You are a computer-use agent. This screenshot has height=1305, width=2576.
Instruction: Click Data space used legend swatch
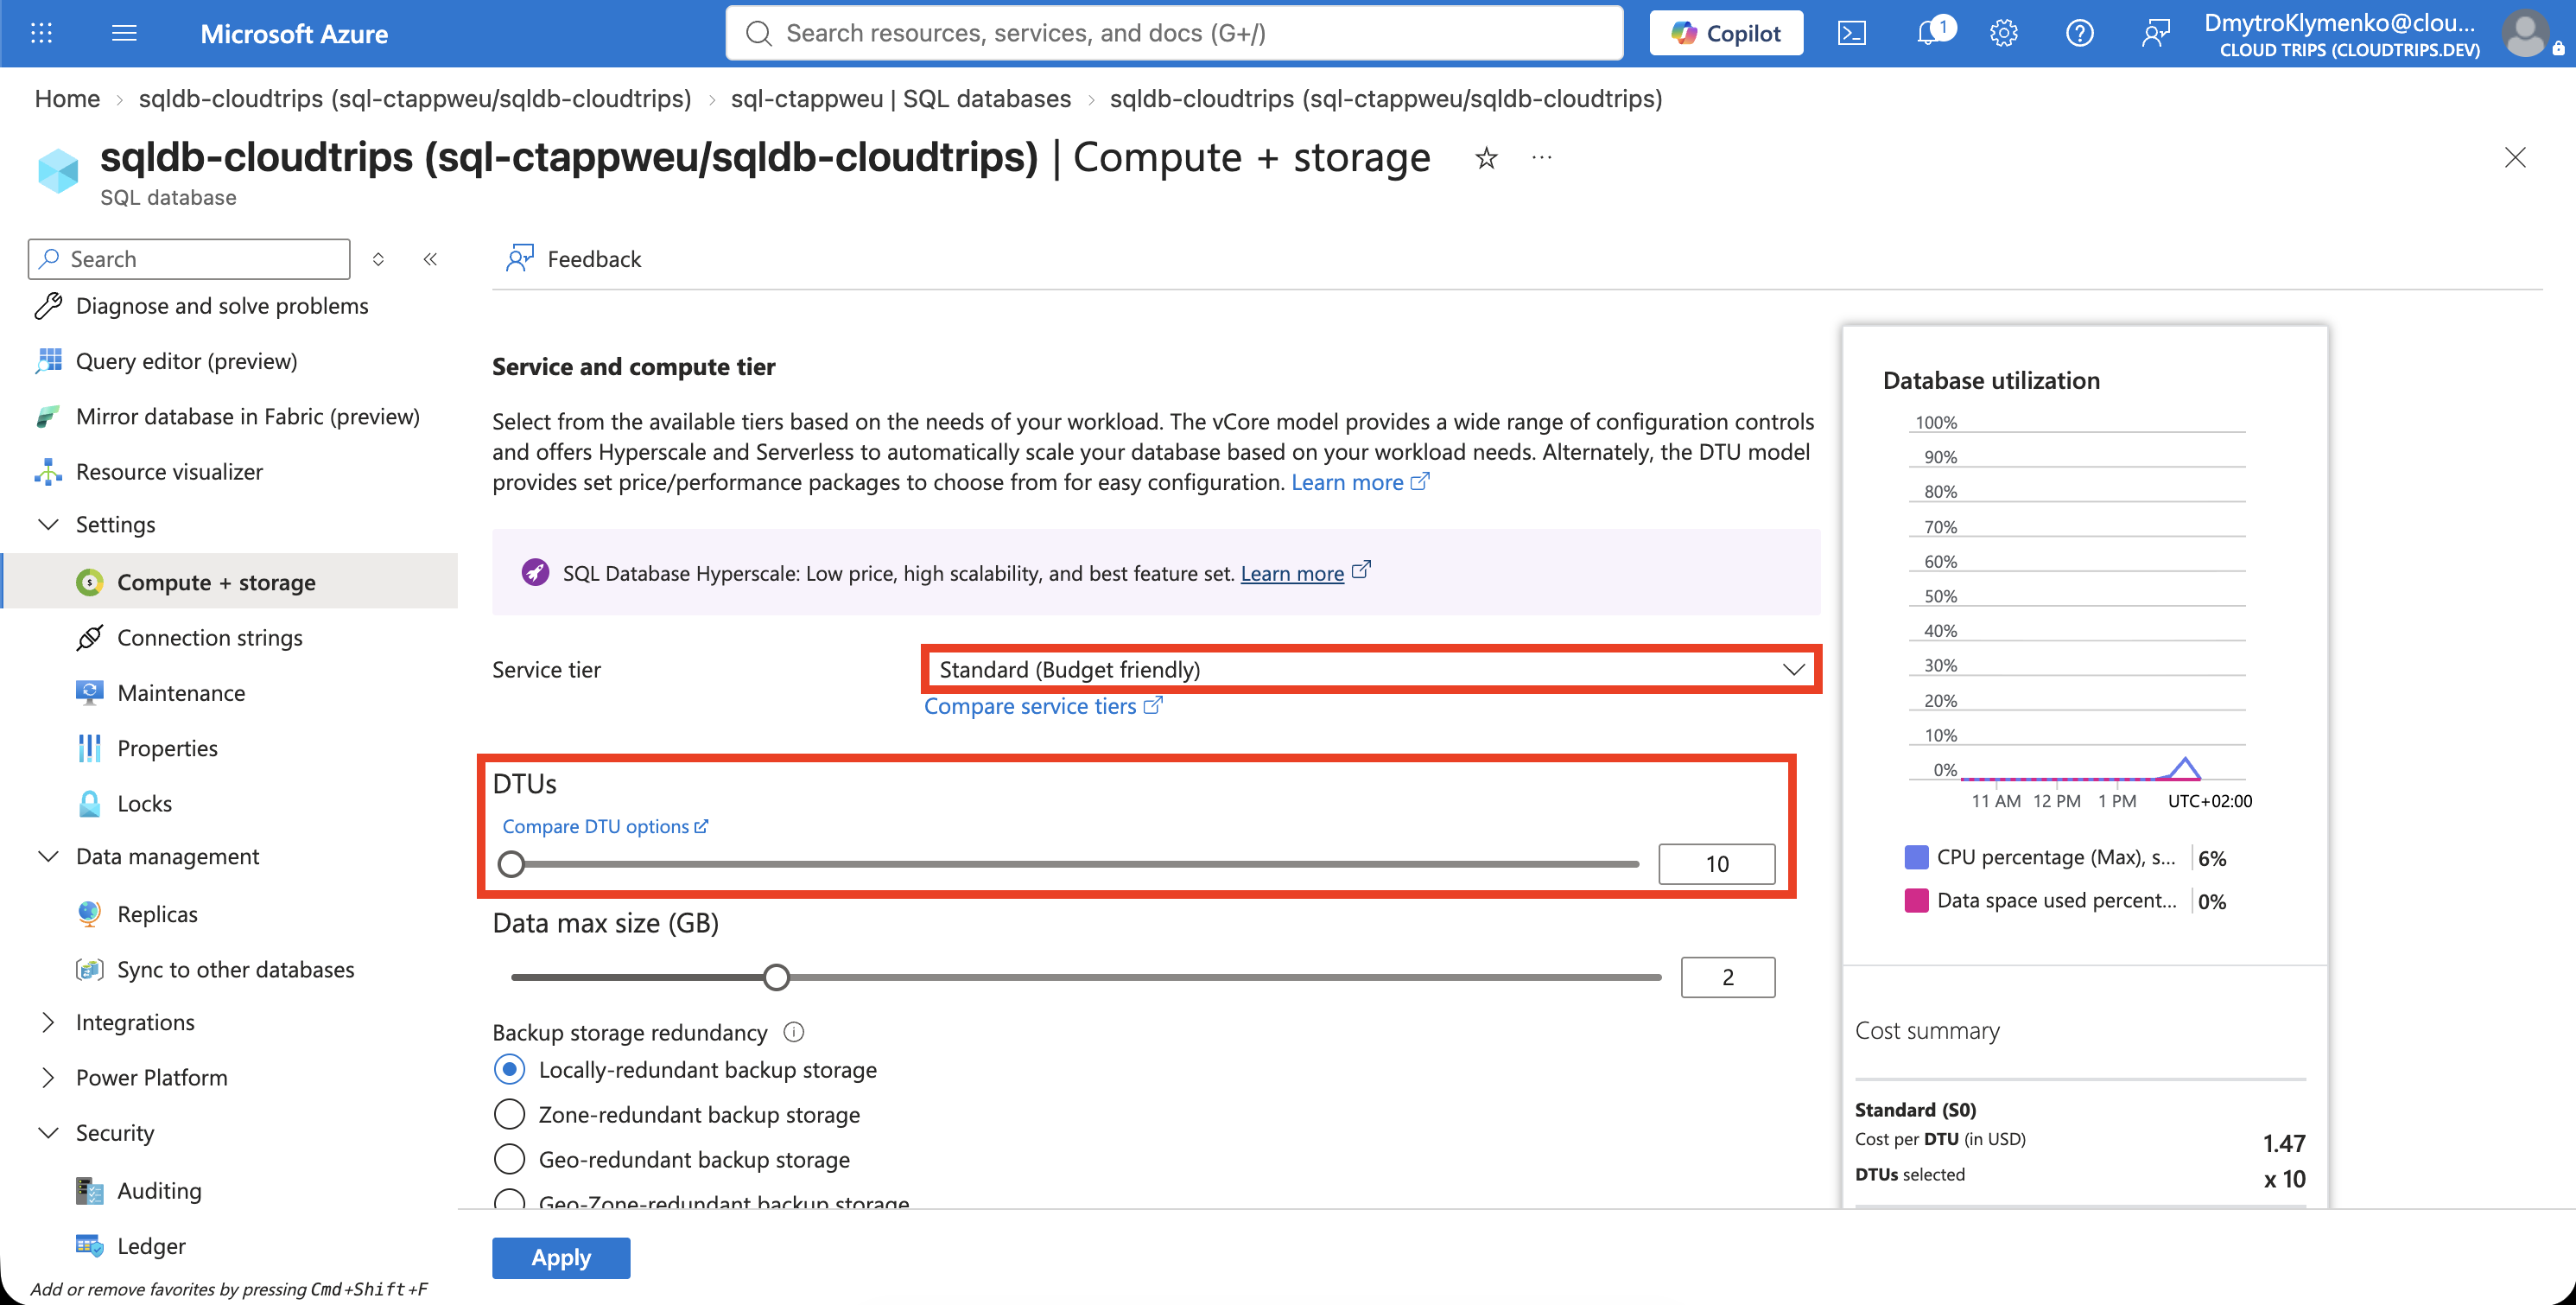coord(1916,900)
